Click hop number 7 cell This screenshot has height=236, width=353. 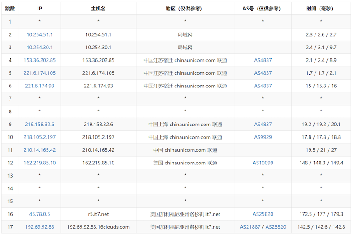point(10,99)
